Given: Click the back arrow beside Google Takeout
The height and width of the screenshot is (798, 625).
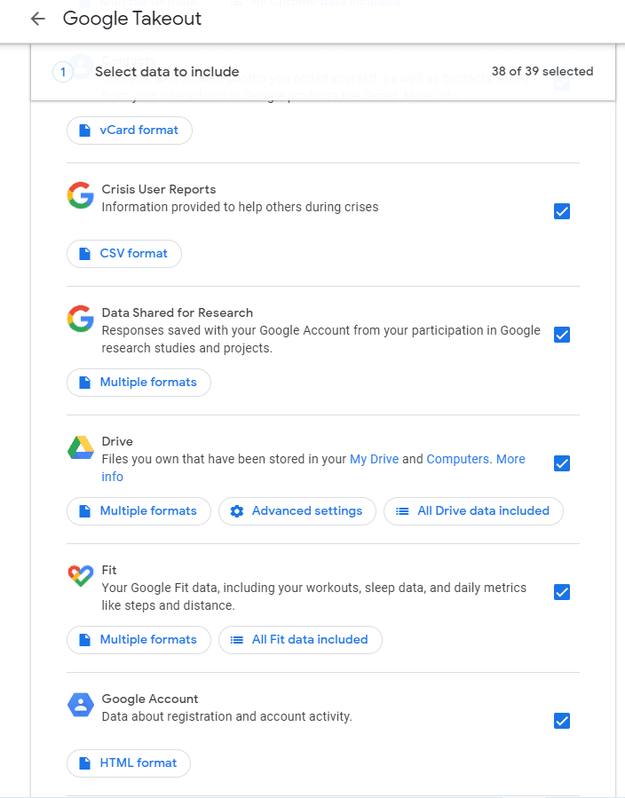Looking at the screenshot, I should (37, 19).
